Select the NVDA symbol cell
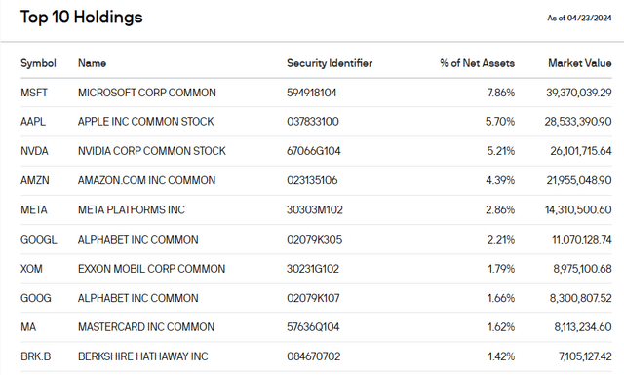 34,151
